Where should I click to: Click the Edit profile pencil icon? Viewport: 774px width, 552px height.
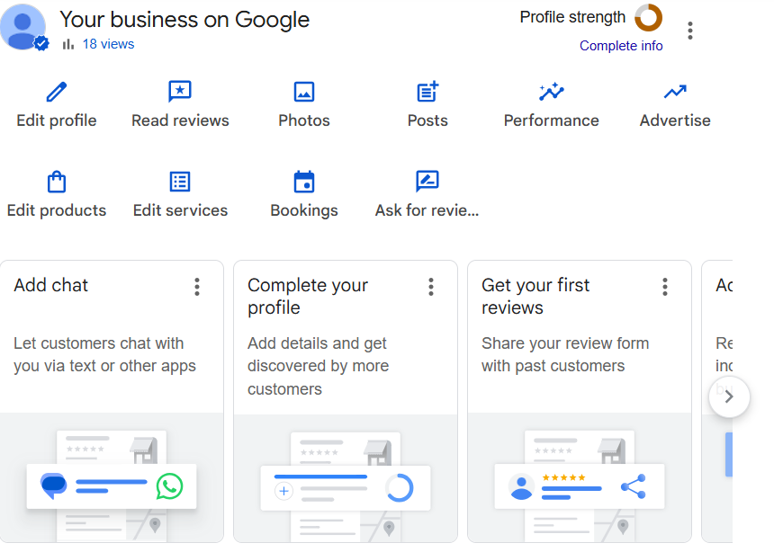click(x=57, y=92)
